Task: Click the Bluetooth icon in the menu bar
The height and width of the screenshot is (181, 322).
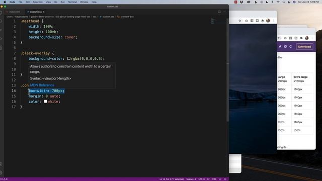Action: (x=272, y=2)
